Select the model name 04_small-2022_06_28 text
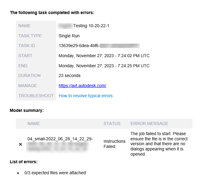This screenshot has width=202, height=177. pos(60,139)
